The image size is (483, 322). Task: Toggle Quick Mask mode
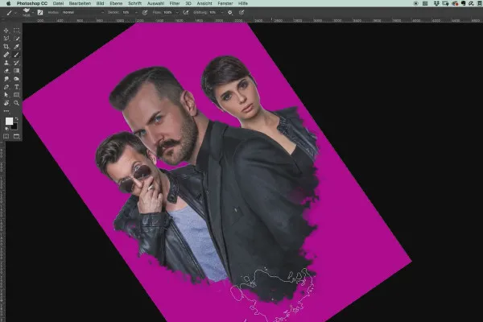(6, 136)
